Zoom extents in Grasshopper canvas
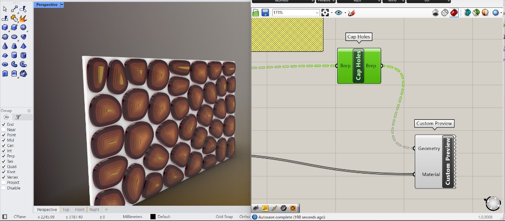 coord(325,12)
